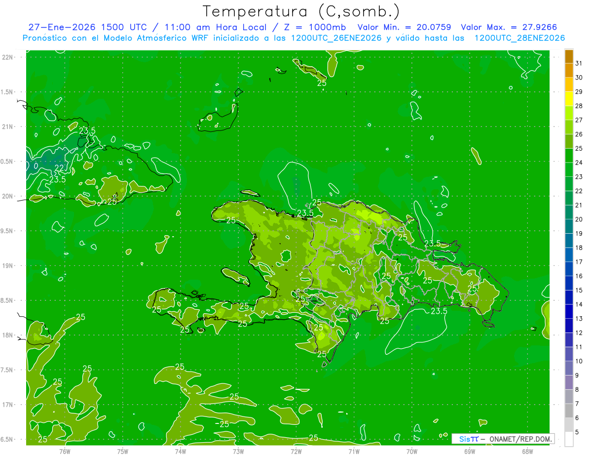Viewport: 592px width, 458px height.
Task: Click the green 24 legend color swatch
Action: click(569, 156)
